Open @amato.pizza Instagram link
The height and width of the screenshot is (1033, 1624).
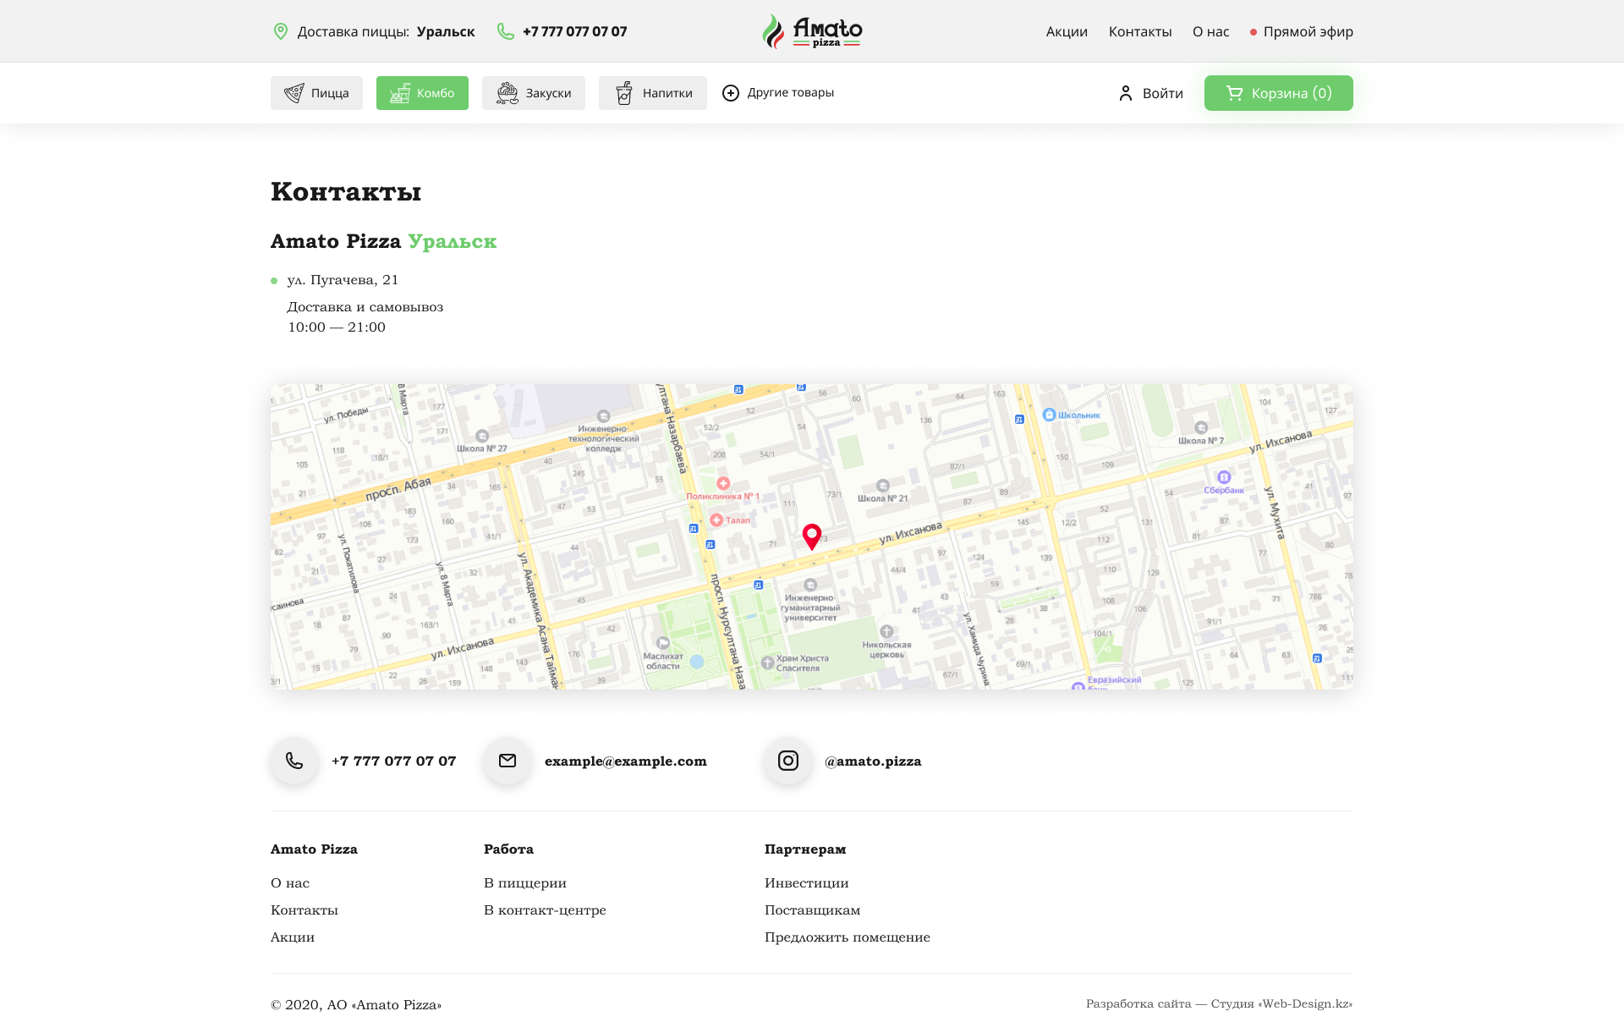click(x=873, y=761)
